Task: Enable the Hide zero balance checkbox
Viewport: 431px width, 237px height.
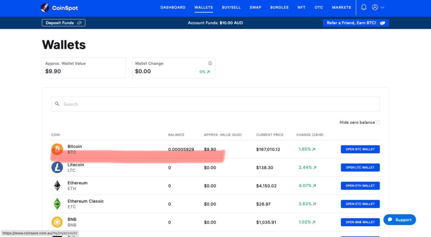Action: pos(378,122)
